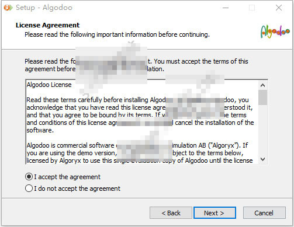
Task: Click the colorful Algodoo logo
Action: click(275, 32)
